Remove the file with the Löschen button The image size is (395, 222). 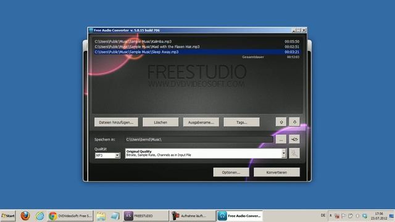pyautogui.click(x=160, y=122)
